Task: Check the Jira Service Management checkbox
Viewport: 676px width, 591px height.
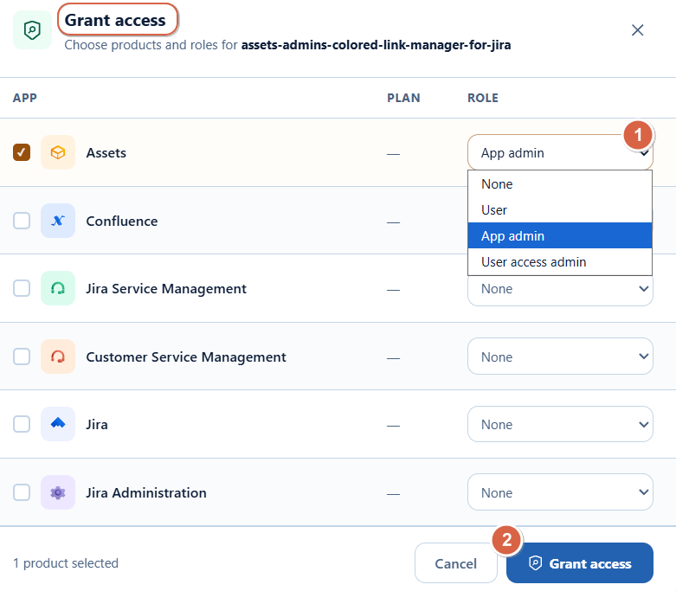Action: (22, 288)
